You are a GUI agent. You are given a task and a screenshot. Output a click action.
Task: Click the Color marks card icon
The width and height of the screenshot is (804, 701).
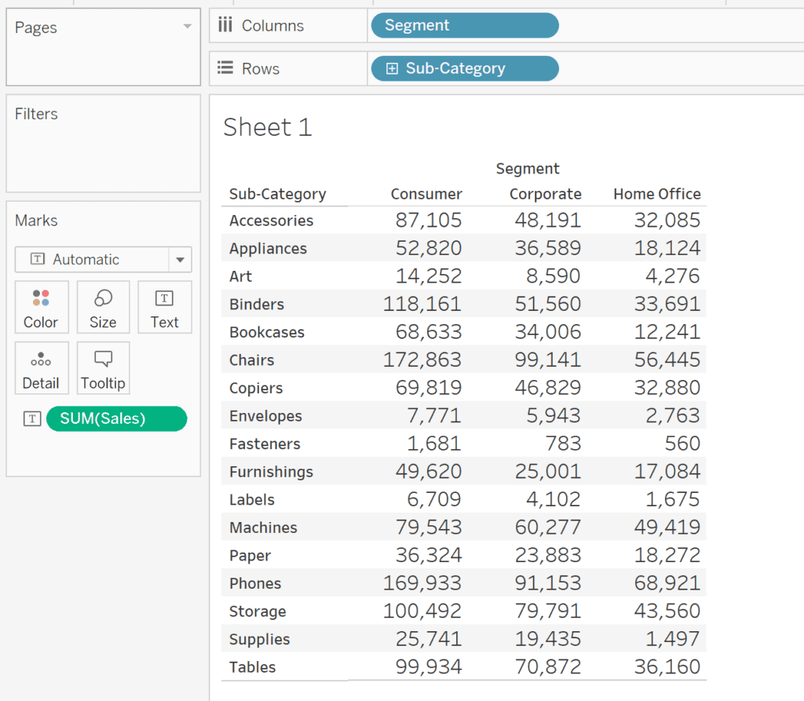click(41, 299)
